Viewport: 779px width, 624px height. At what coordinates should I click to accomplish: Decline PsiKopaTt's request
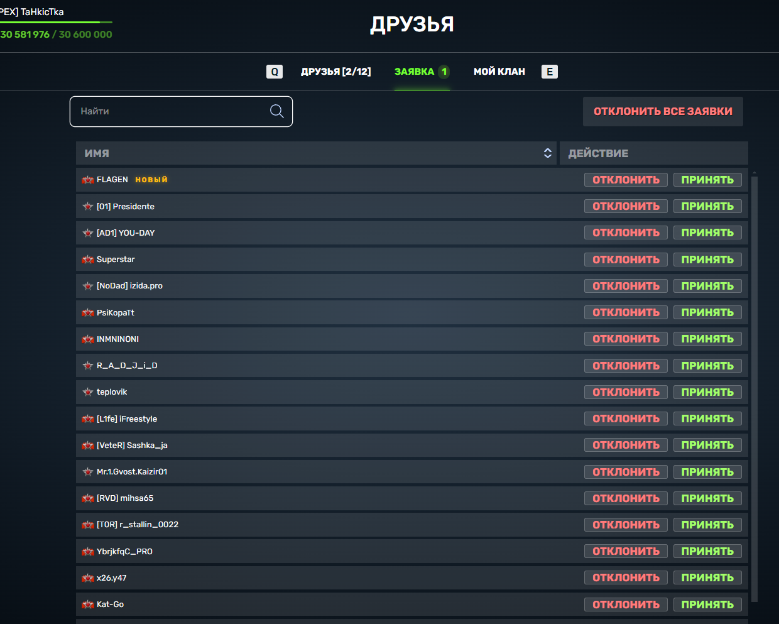[x=626, y=312]
